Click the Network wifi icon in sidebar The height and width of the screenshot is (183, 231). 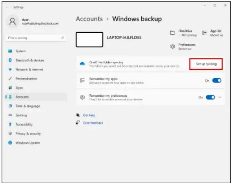pyautogui.click(x=10, y=69)
